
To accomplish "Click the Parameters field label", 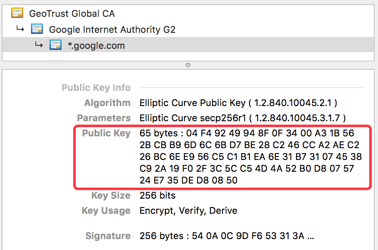I will tap(104, 118).
